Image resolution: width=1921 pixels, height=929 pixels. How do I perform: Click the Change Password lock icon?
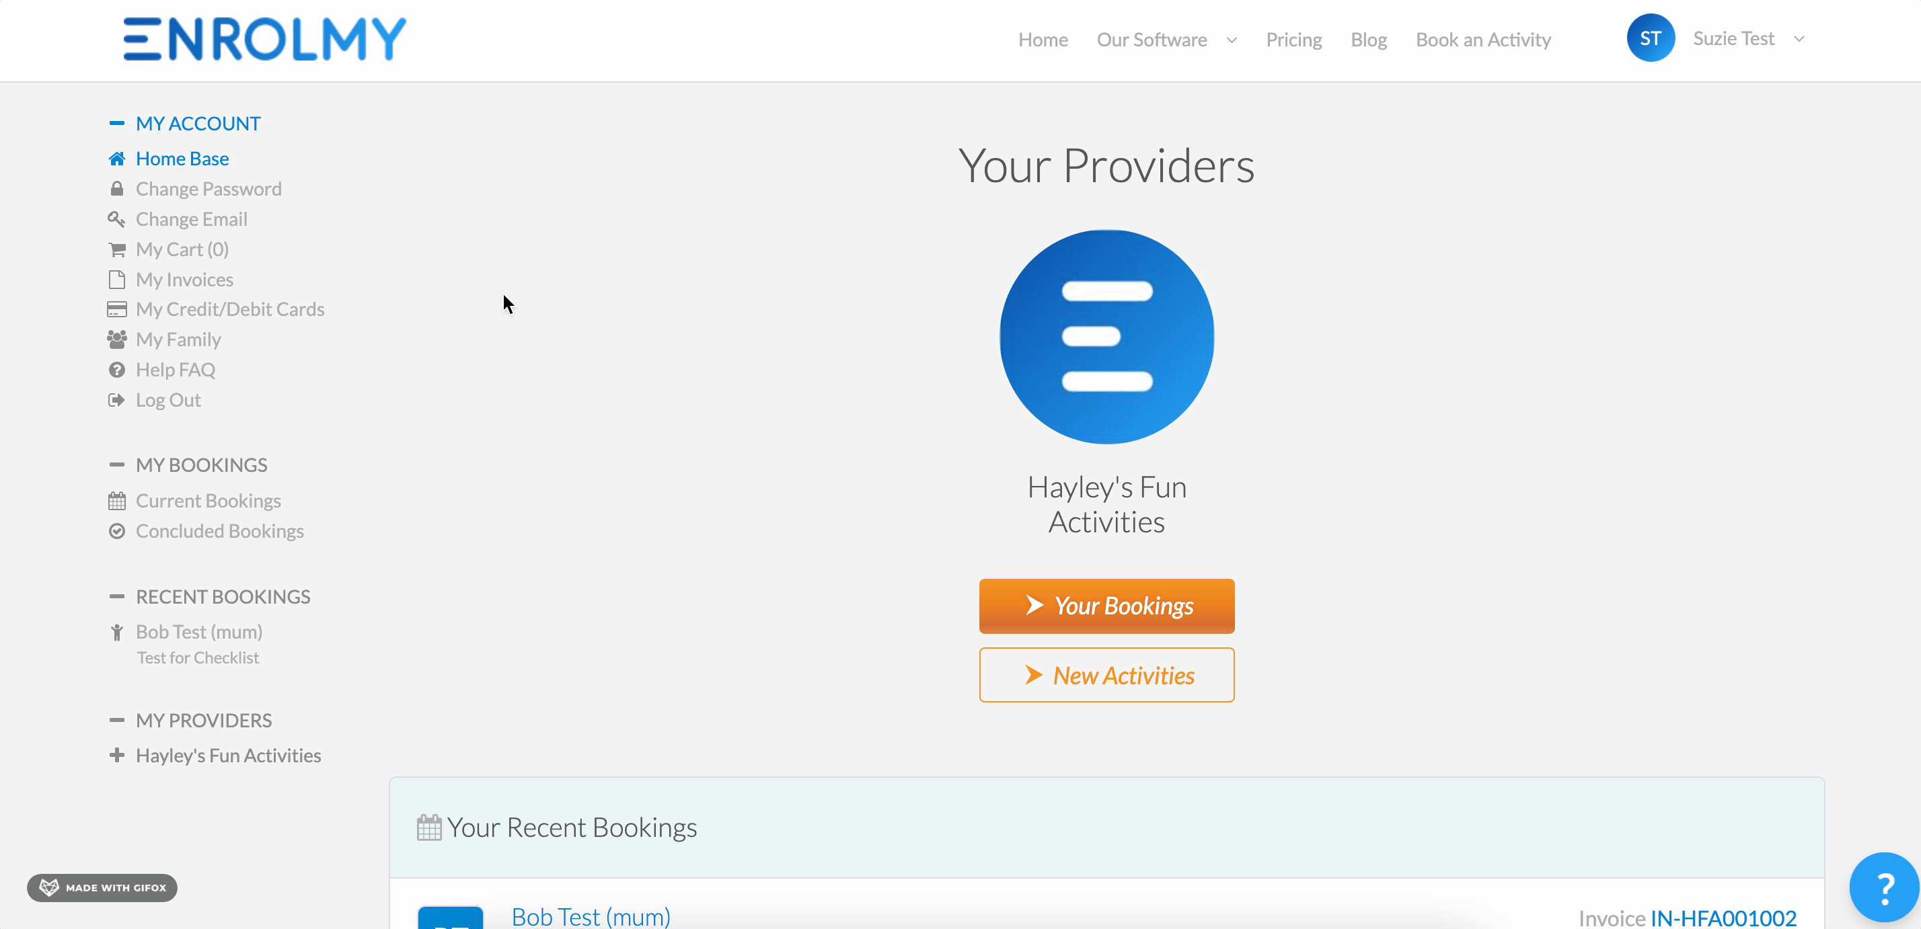pyautogui.click(x=117, y=188)
